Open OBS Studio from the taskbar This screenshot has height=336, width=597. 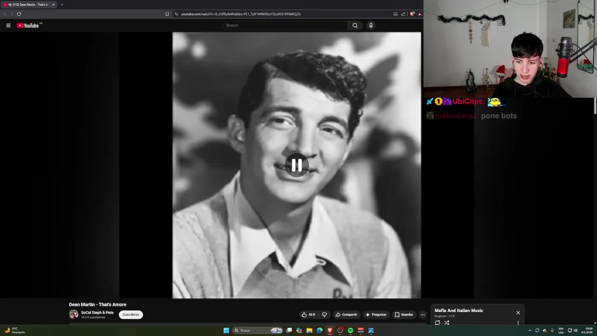click(340, 330)
